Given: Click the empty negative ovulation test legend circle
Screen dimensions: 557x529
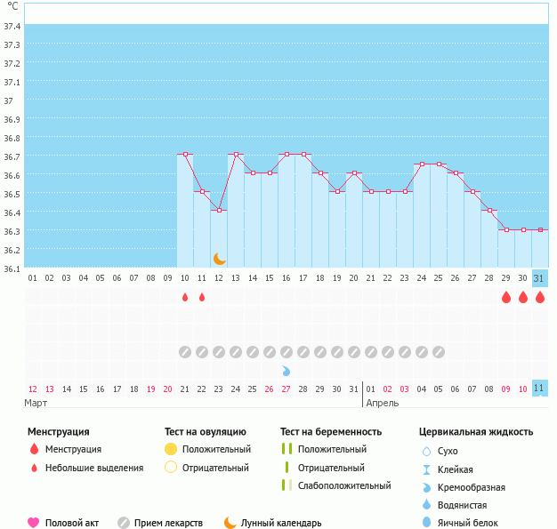Looking at the screenshot, I should pyautogui.click(x=171, y=468).
